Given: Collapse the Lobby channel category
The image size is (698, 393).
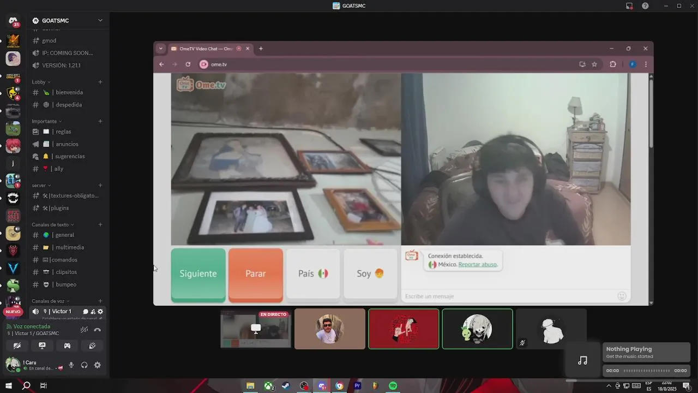Looking at the screenshot, I should pyautogui.click(x=41, y=82).
